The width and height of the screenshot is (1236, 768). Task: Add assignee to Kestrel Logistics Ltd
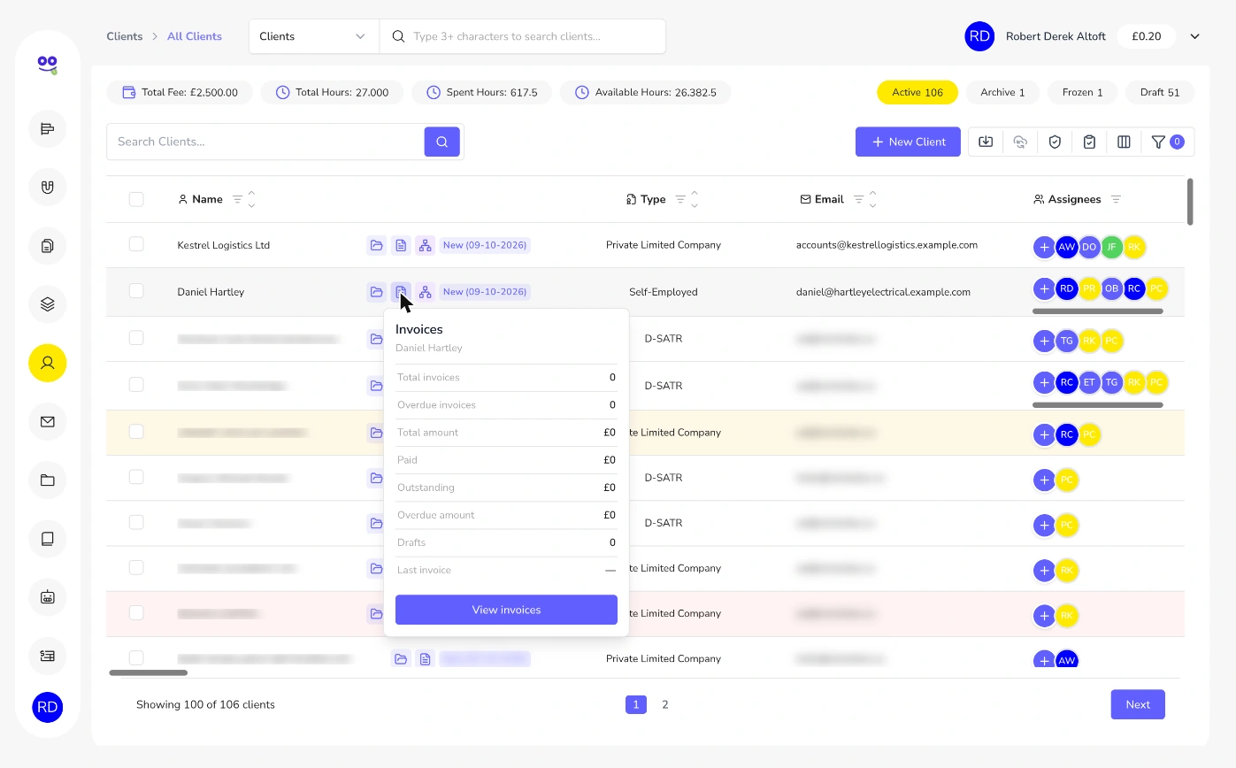click(1044, 247)
